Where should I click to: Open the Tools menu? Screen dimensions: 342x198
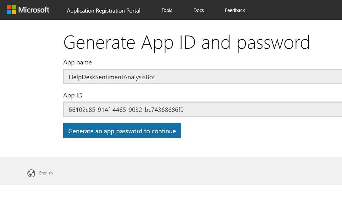[x=167, y=10]
